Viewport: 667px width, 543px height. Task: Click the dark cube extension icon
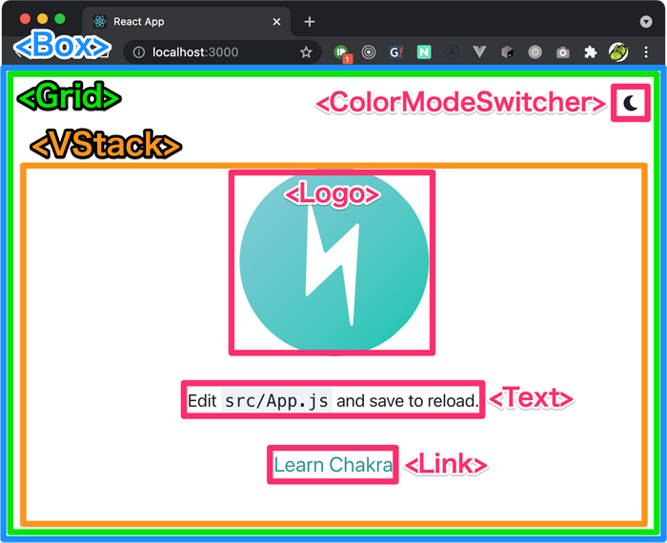(x=507, y=52)
